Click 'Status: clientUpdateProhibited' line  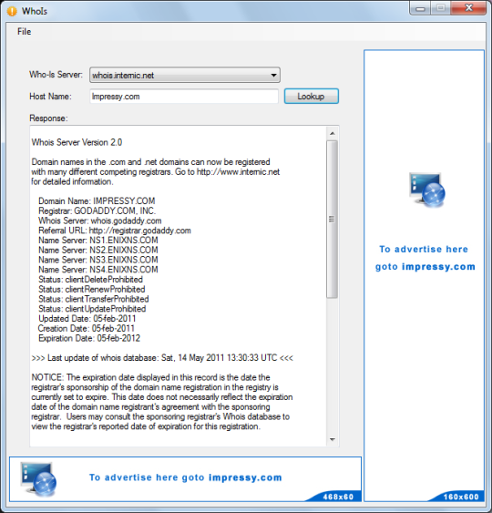pos(92,309)
